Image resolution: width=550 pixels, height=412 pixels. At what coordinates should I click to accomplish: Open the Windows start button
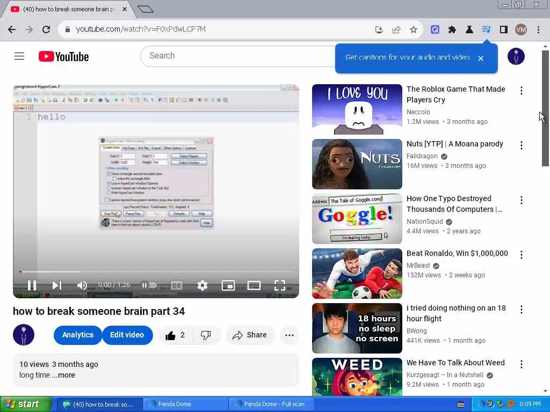(25, 404)
